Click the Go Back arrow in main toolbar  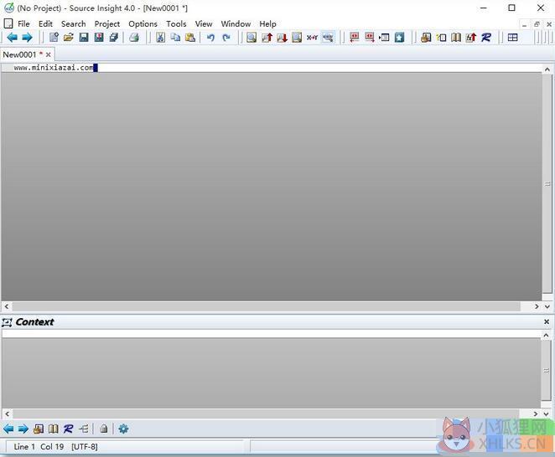click(x=13, y=37)
